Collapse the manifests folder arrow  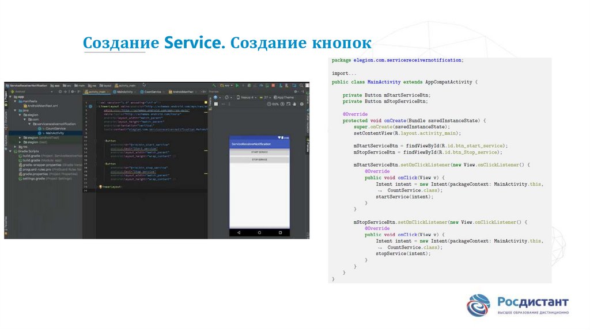pos(16,101)
